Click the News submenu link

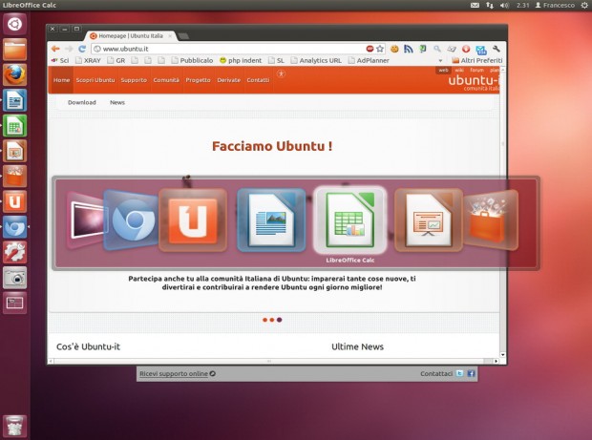[117, 102]
